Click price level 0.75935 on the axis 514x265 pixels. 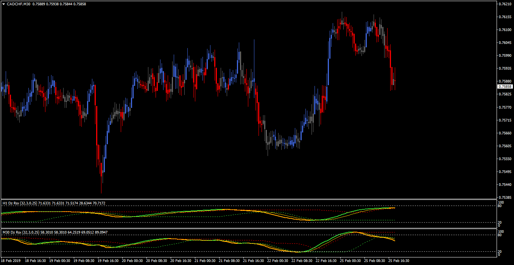505,69
